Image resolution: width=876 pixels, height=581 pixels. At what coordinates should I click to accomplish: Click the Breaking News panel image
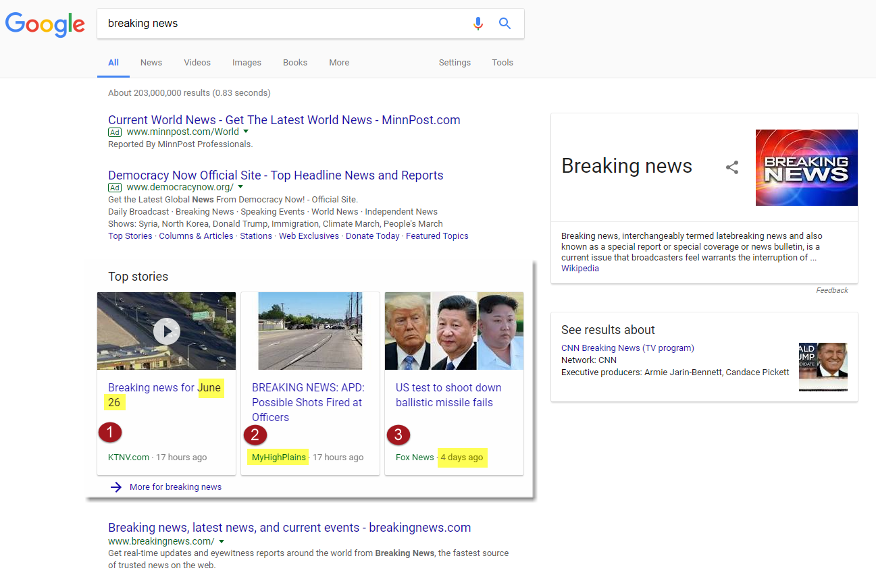pyautogui.click(x=806, y=167)
